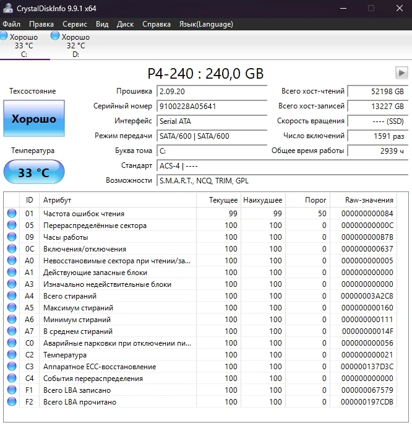Click the 33 °C temperature button
The width and height of the screenshot is (412, 425).
tap(34, 172)
